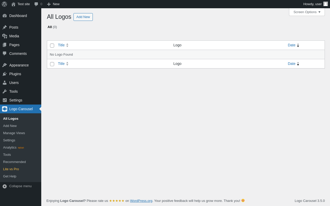Screen dimensions: 330x206
Task: Go to the Posts menu
Action: (21, 27)
